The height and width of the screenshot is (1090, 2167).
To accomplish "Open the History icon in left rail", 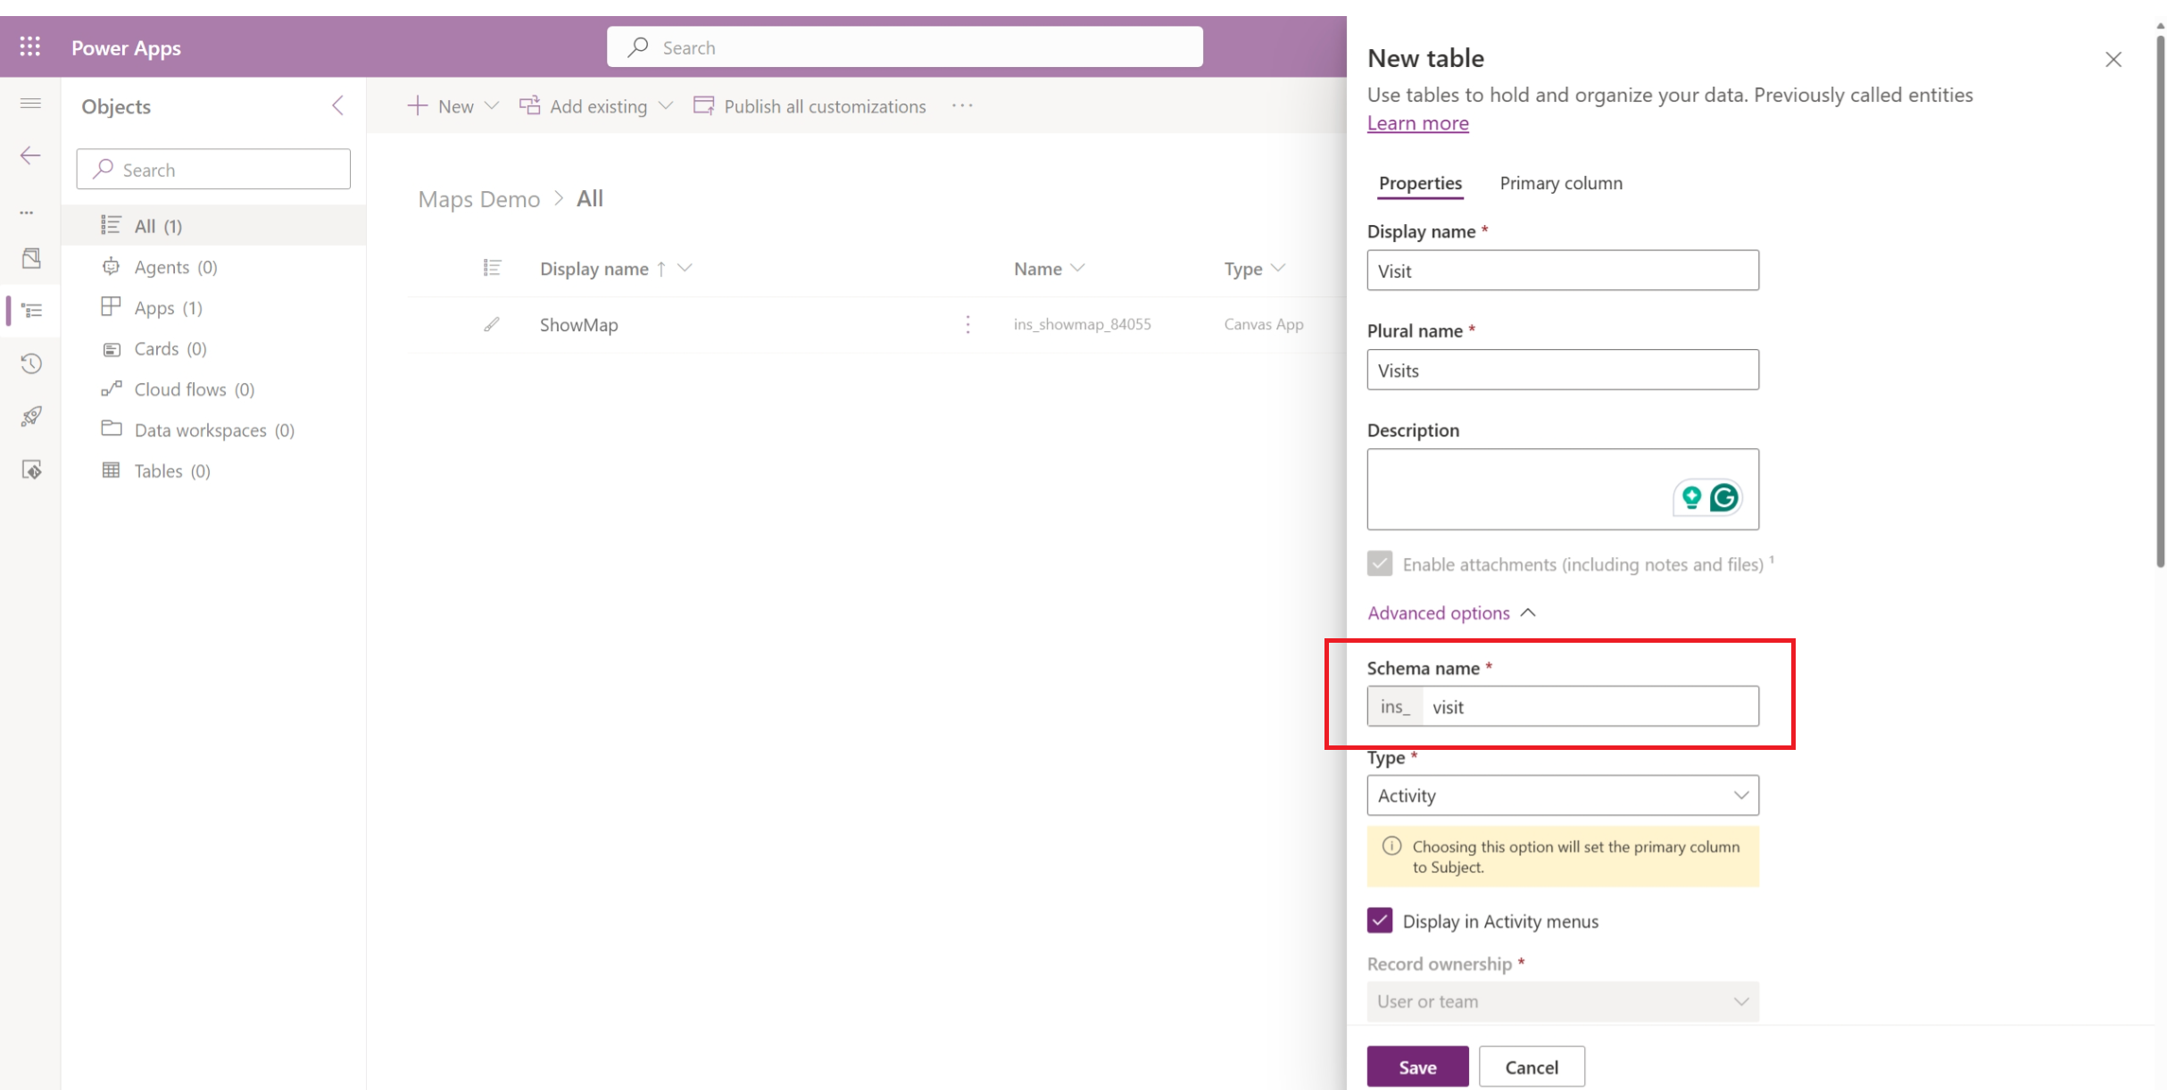I will tap(31, 363).
